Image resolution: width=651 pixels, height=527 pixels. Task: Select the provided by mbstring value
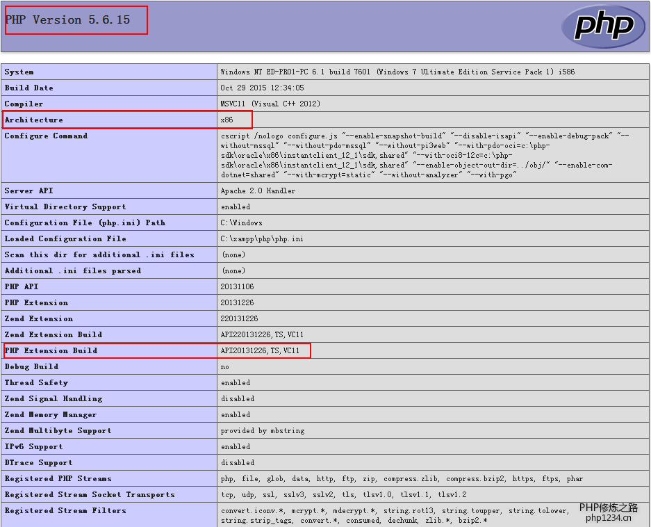(x=263, y=430)
